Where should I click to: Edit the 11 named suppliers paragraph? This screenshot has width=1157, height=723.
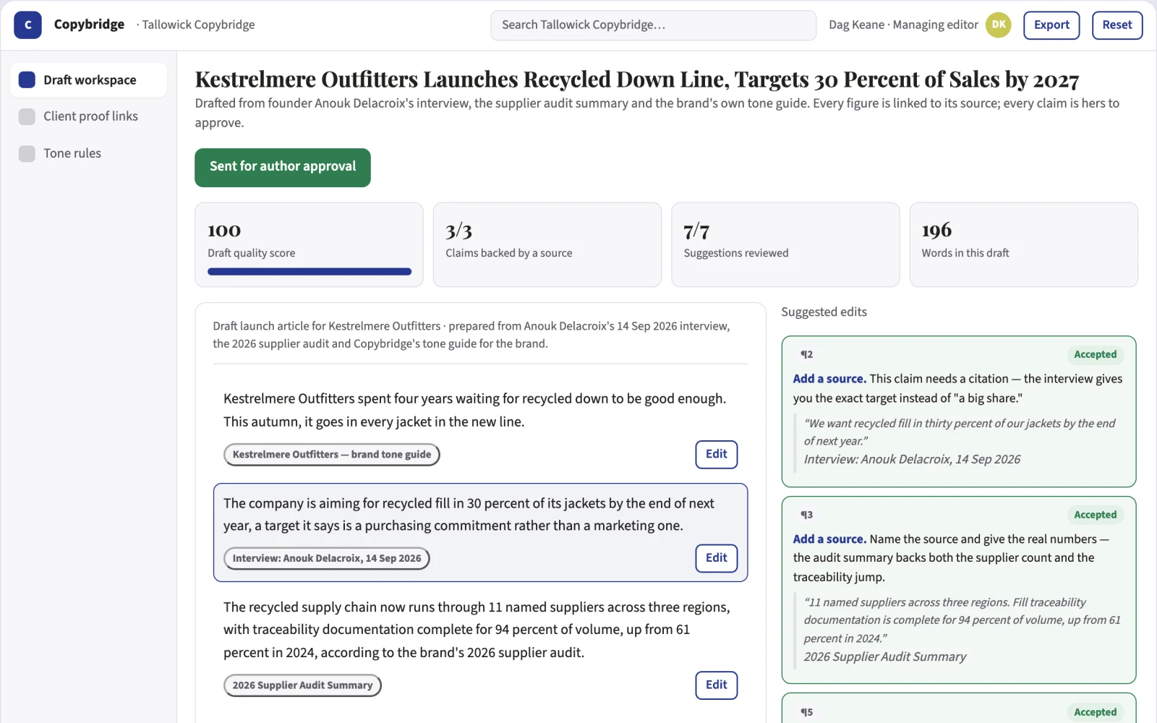click(x=717, y=685)
